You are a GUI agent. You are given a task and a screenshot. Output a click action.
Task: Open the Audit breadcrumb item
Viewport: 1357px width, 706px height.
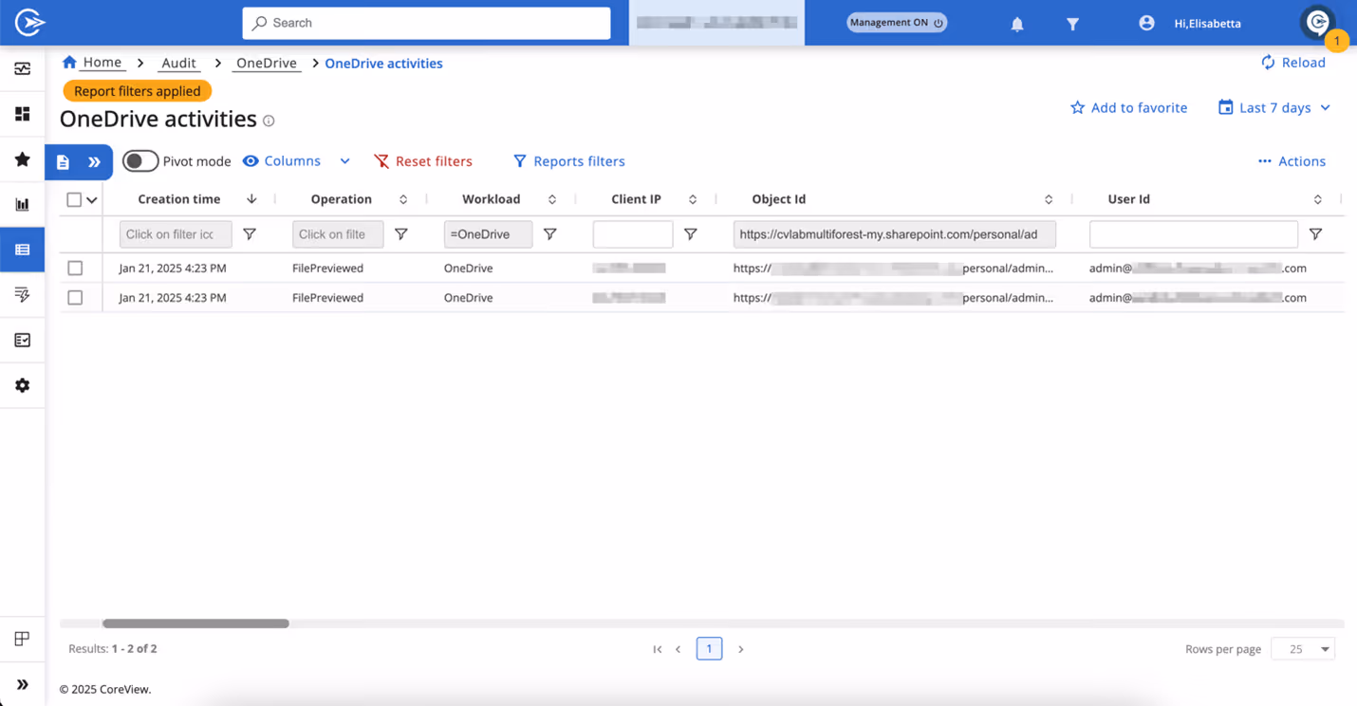179,63
